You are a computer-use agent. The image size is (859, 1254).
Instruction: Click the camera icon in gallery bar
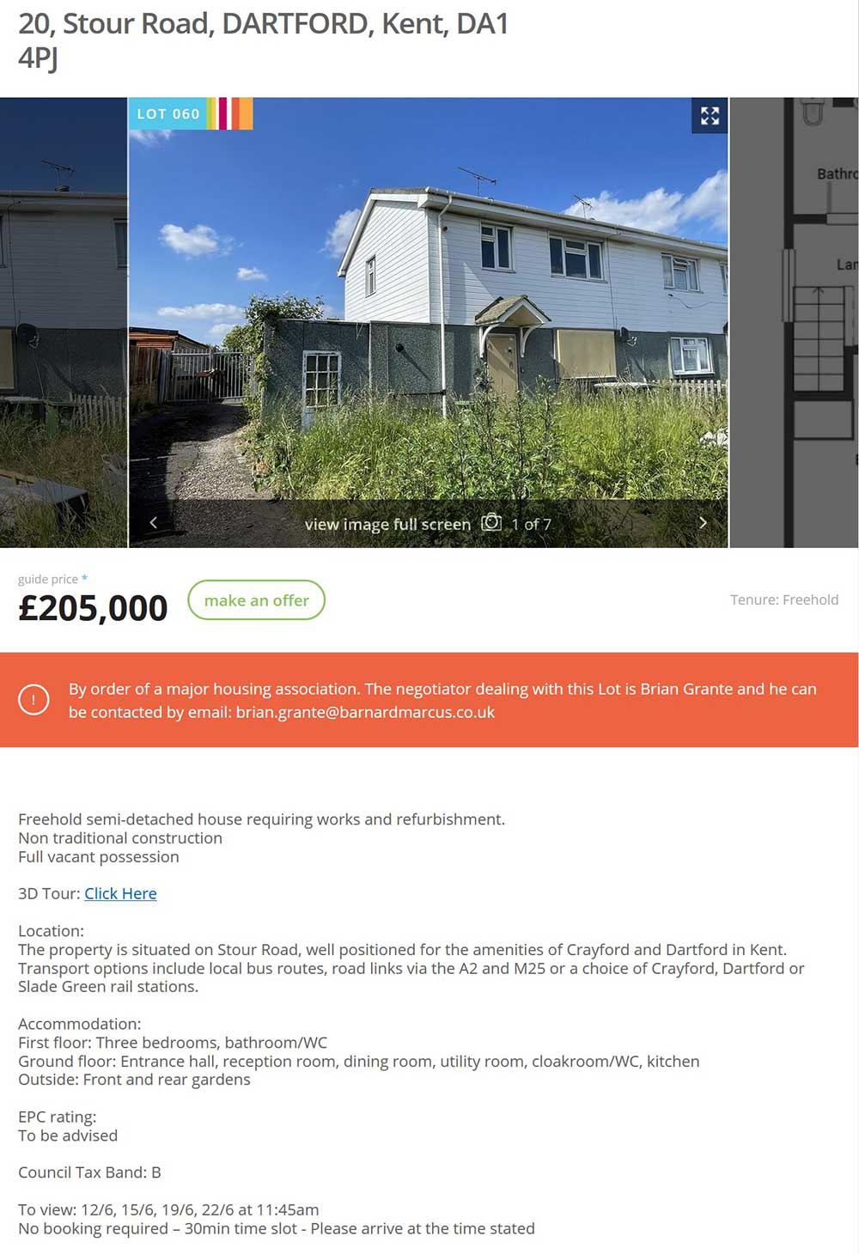491,522
